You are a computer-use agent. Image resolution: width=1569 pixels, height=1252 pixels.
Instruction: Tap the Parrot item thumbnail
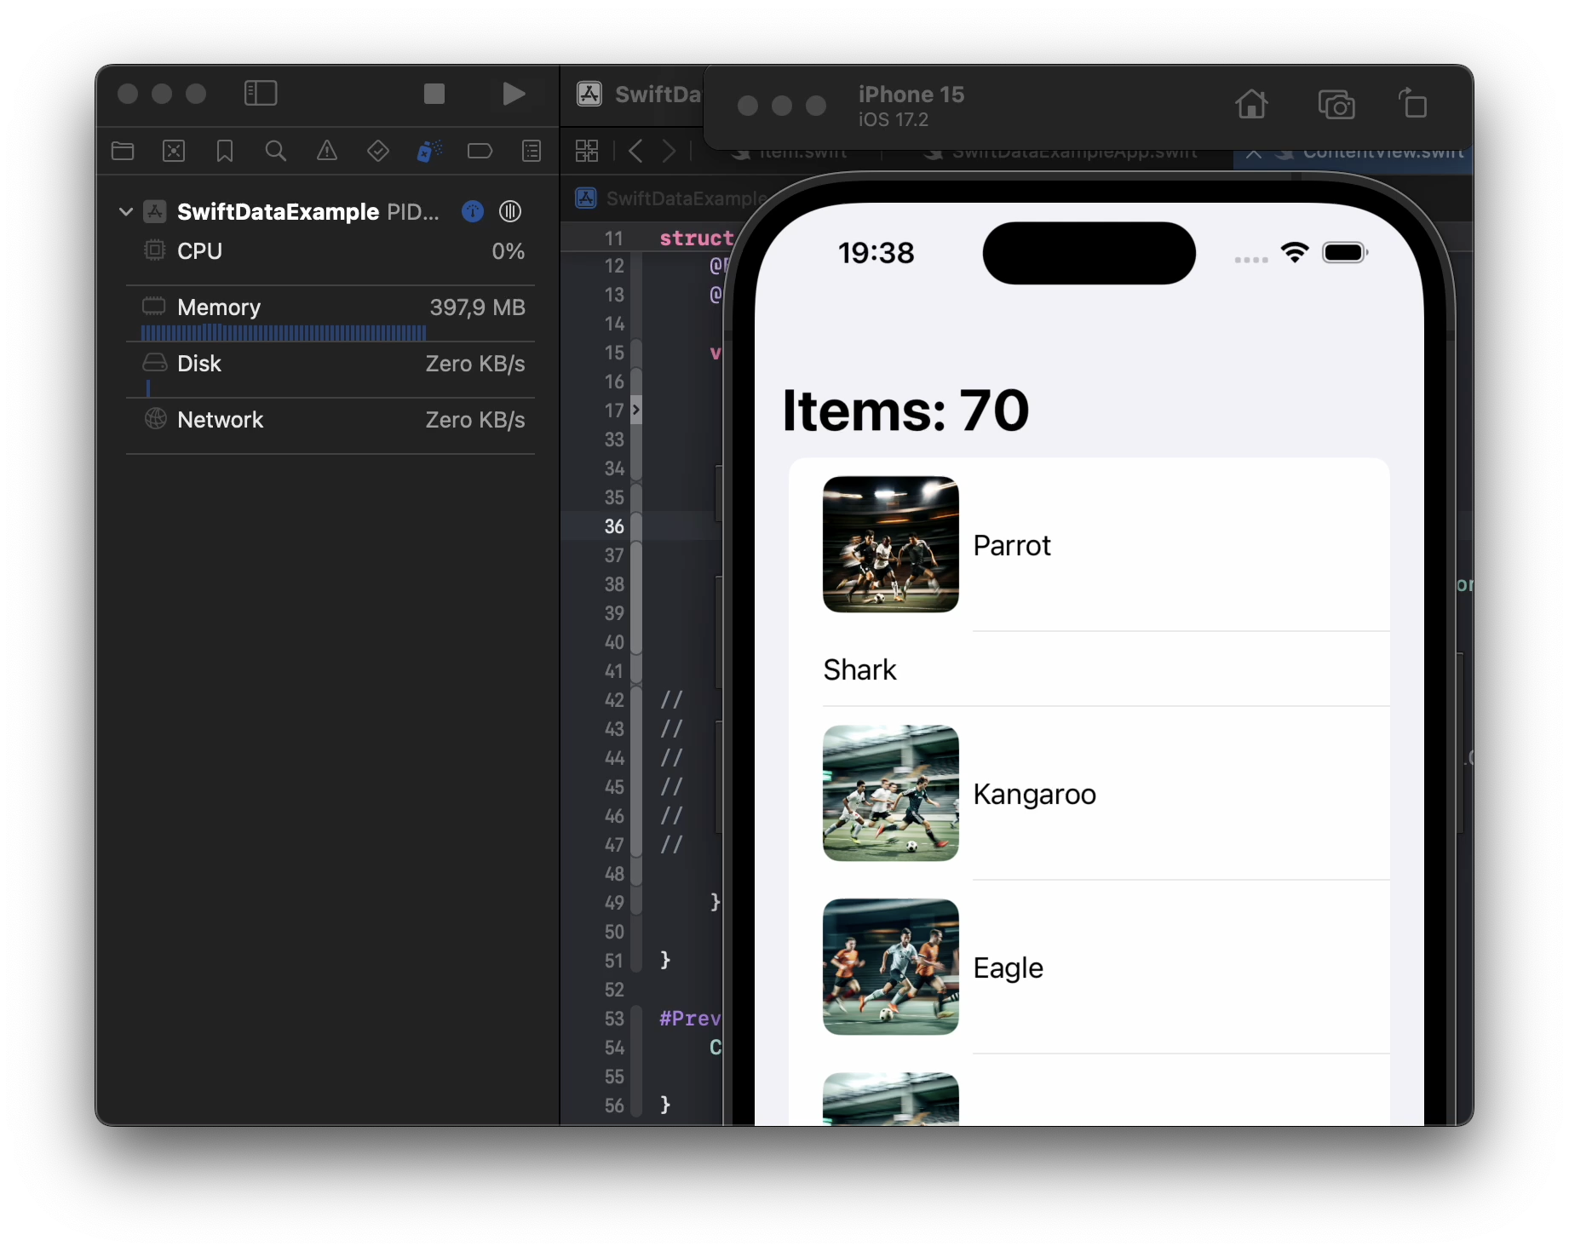[x=890, y=544]
